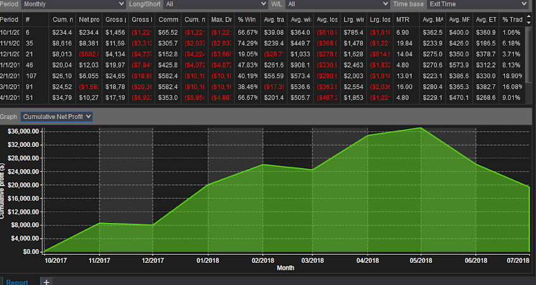Image resolution: width=536 pixels, height=285 pixels.
Task: Select the 11/1/20 period row
Action: pyautogui.click(x=262, y=44)
